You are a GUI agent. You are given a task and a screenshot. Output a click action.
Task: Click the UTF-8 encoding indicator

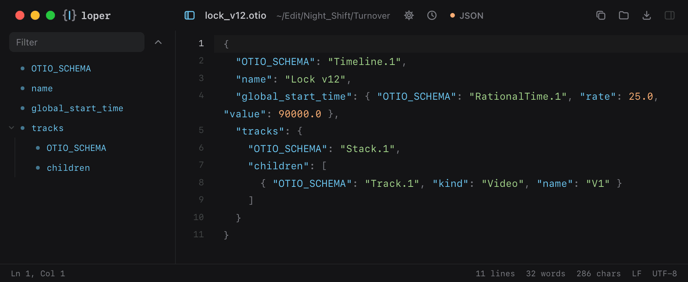(x=665, y=274)
